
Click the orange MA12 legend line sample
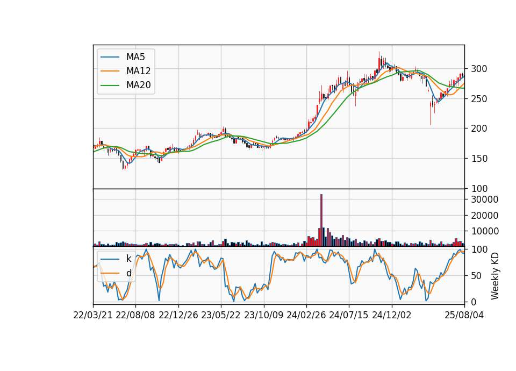(x=110, y=71)
